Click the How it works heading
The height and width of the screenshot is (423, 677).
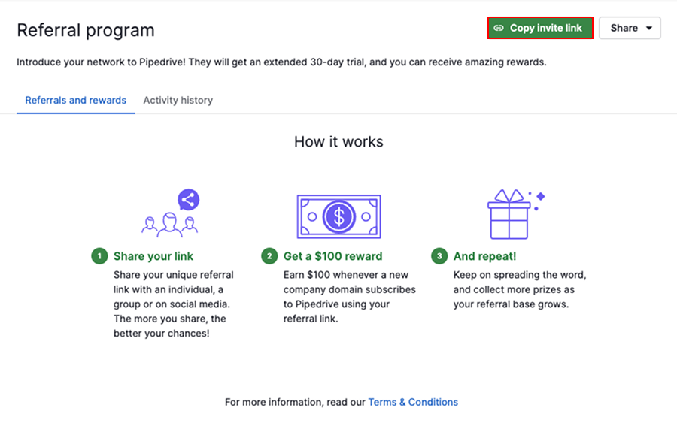pyautogui.click(x=338, y=141)
